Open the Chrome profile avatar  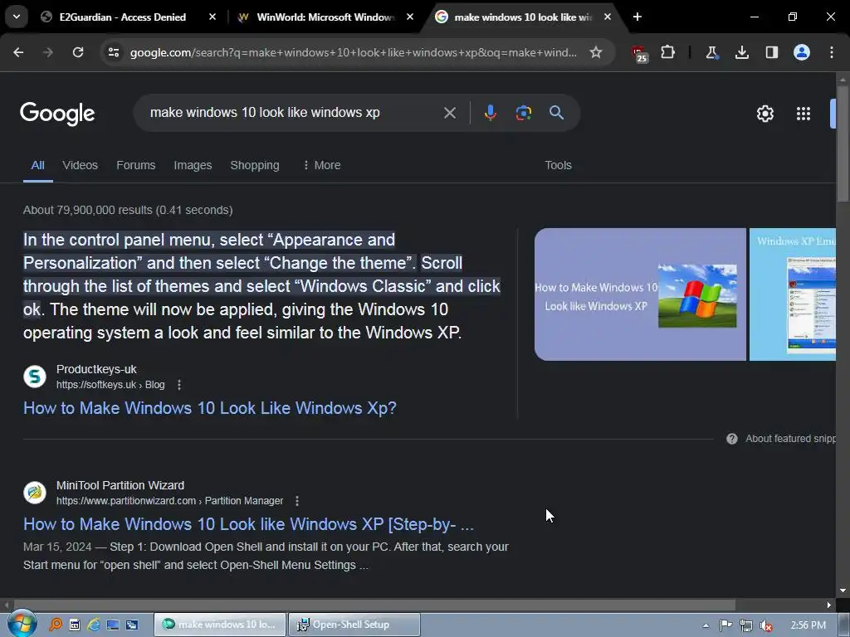click(x=801, y=52)
